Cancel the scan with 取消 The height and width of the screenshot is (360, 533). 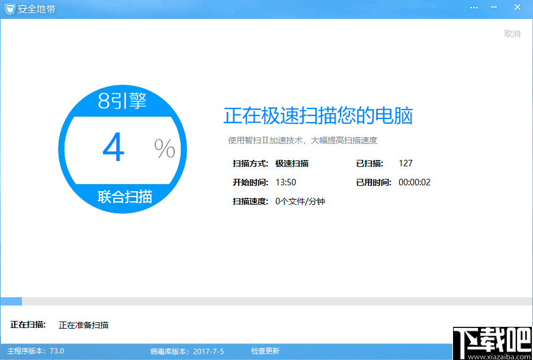512,34
